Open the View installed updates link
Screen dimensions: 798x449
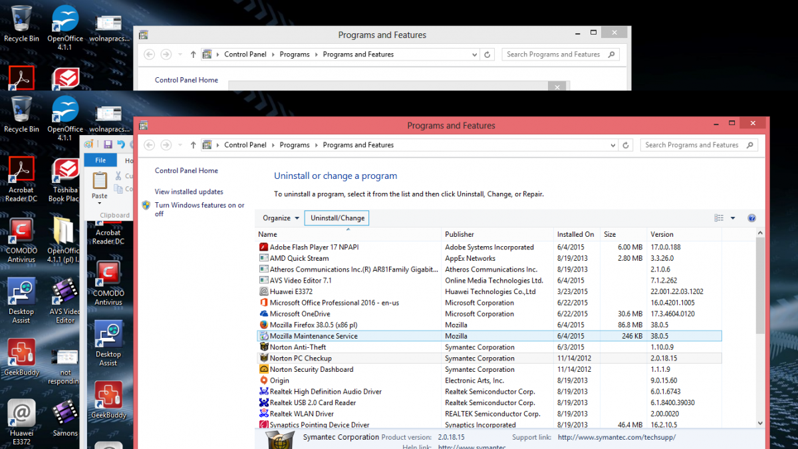pos(189,192)
